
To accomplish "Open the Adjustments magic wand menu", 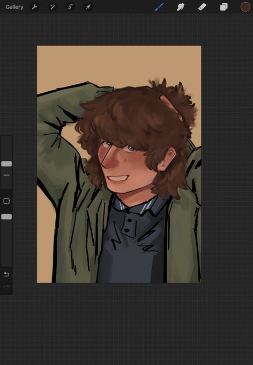I will pos(52,7).
